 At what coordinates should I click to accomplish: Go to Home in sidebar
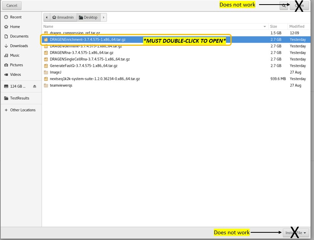(15, 27)
